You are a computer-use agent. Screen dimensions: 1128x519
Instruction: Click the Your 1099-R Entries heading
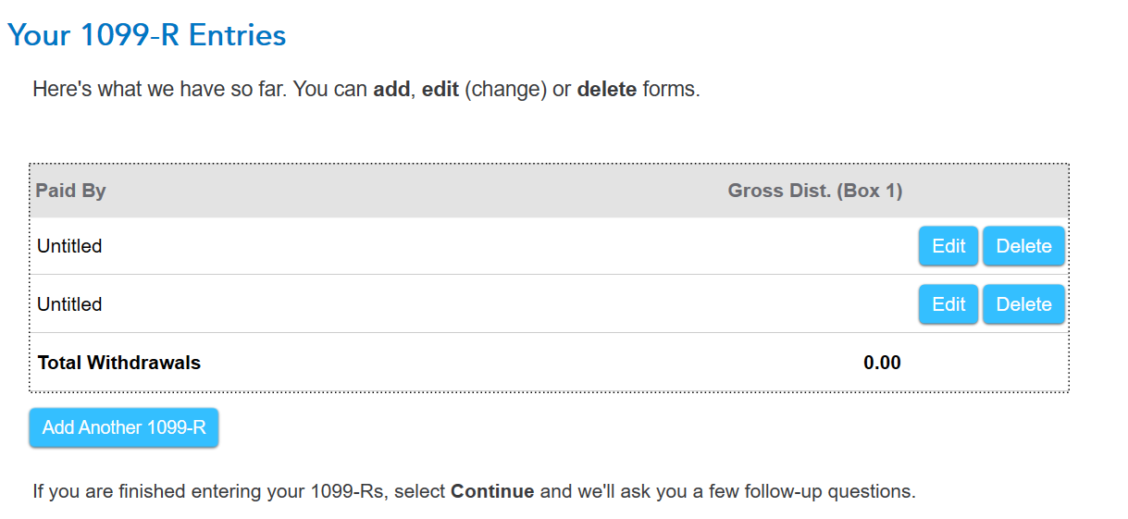coord(147,36)
